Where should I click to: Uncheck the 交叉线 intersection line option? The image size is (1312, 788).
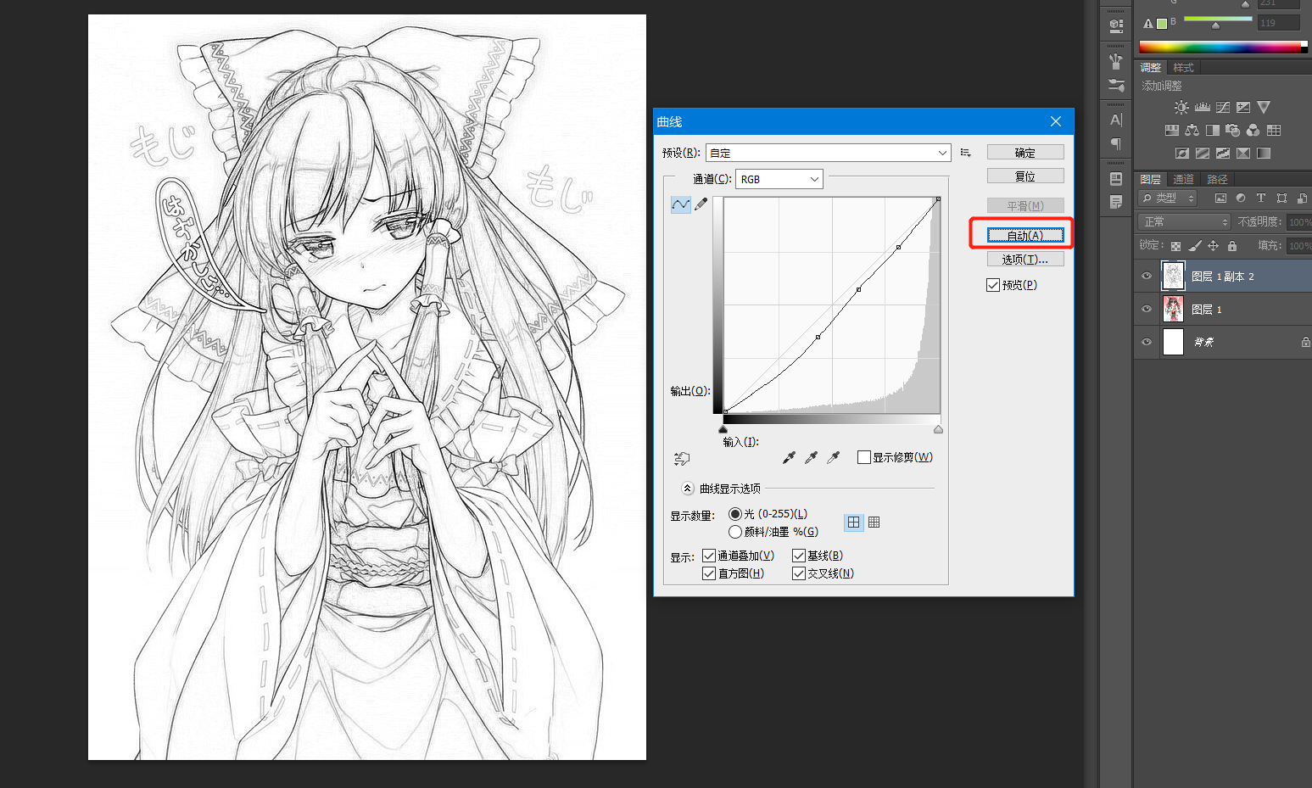click(x=799, y=573)
